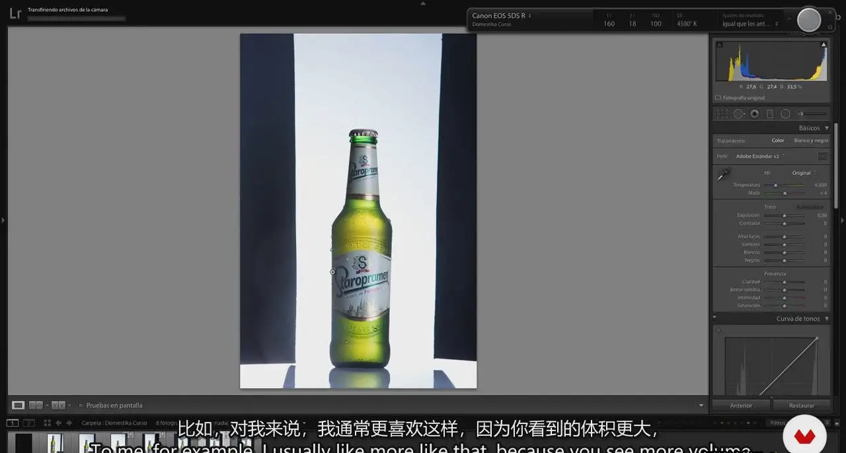The image size is (846, 453).
Task: Adjust the Altas luces slider
Action: tap(785, 236)
